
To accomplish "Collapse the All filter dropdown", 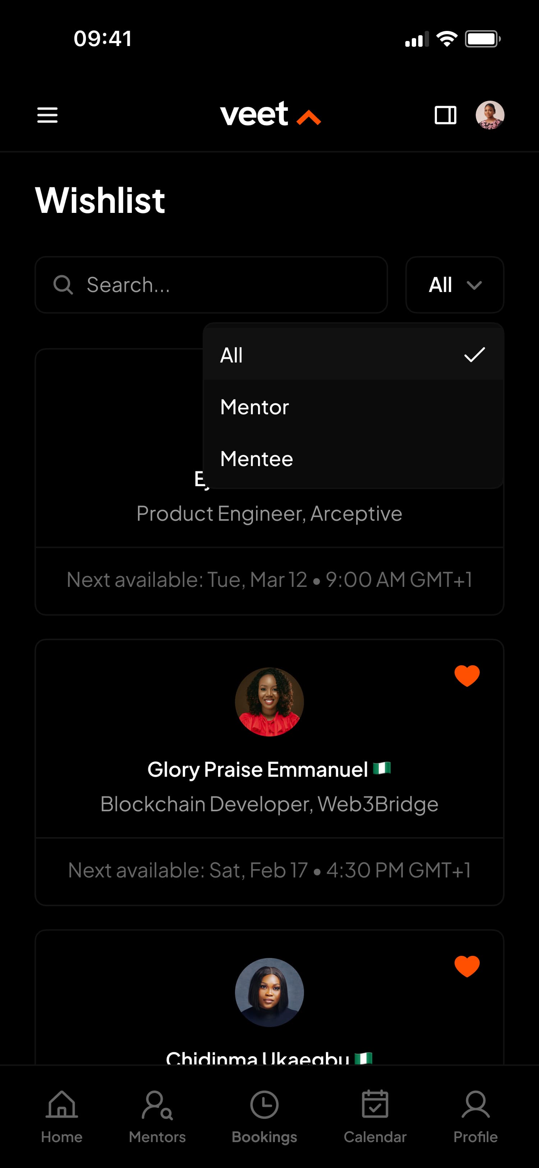I will [454, 285].
